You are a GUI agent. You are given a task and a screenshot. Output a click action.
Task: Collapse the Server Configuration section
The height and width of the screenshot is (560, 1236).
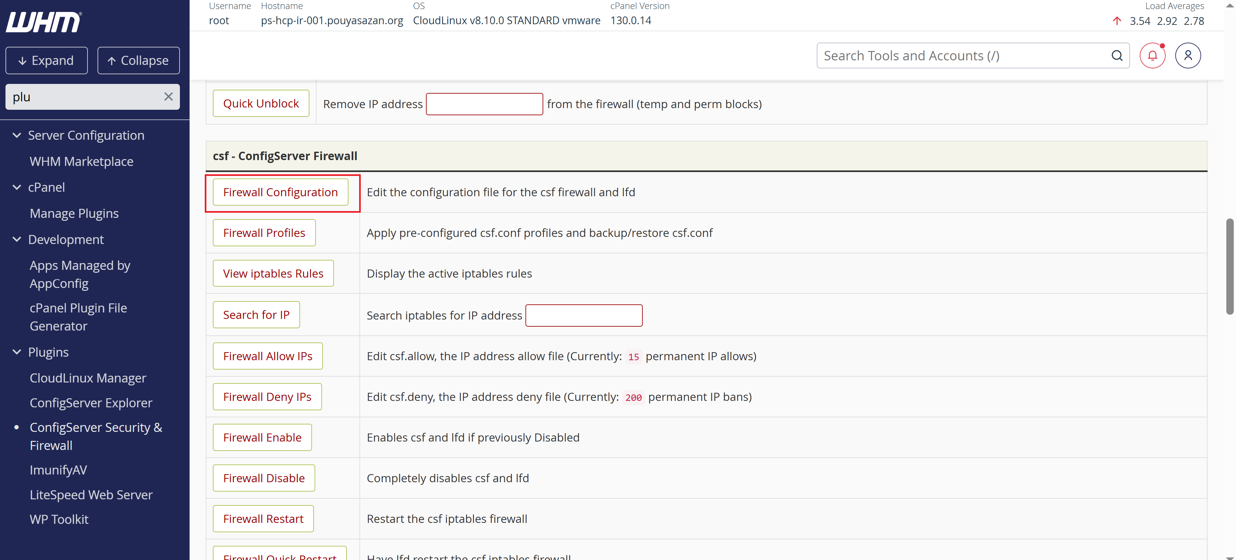point(17,135)
